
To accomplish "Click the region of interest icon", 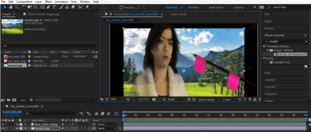I will (189, 99).
